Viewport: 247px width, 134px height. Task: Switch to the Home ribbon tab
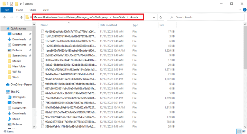(20, 10)
